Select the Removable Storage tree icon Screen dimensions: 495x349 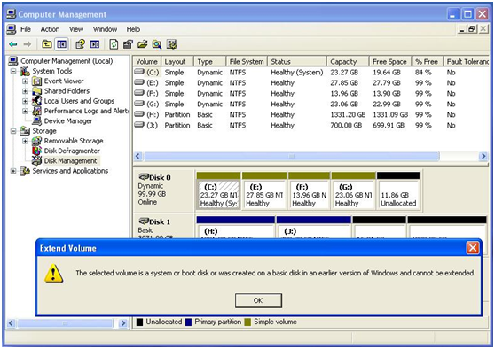37,141
